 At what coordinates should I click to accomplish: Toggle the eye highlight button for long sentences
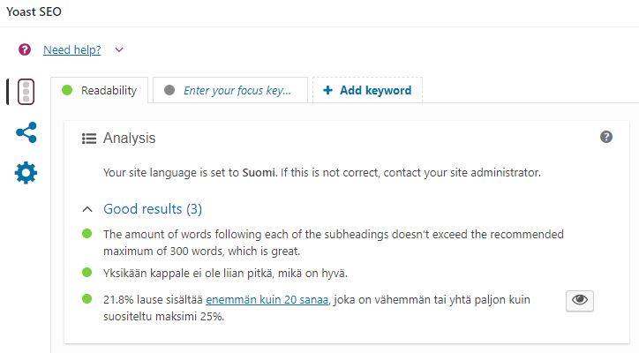[579, 300]
